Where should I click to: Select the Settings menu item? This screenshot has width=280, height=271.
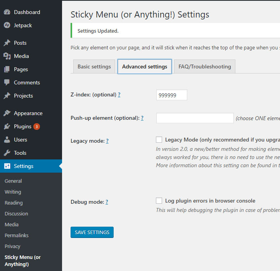31,166
